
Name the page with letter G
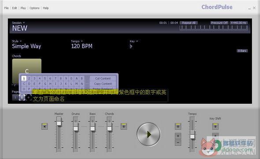click(x=45, y=83)
